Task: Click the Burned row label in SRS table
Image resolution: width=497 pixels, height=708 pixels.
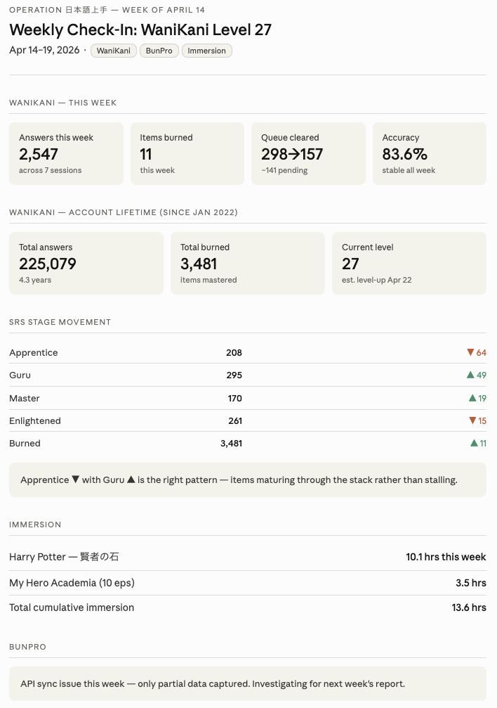Action: 25,444
